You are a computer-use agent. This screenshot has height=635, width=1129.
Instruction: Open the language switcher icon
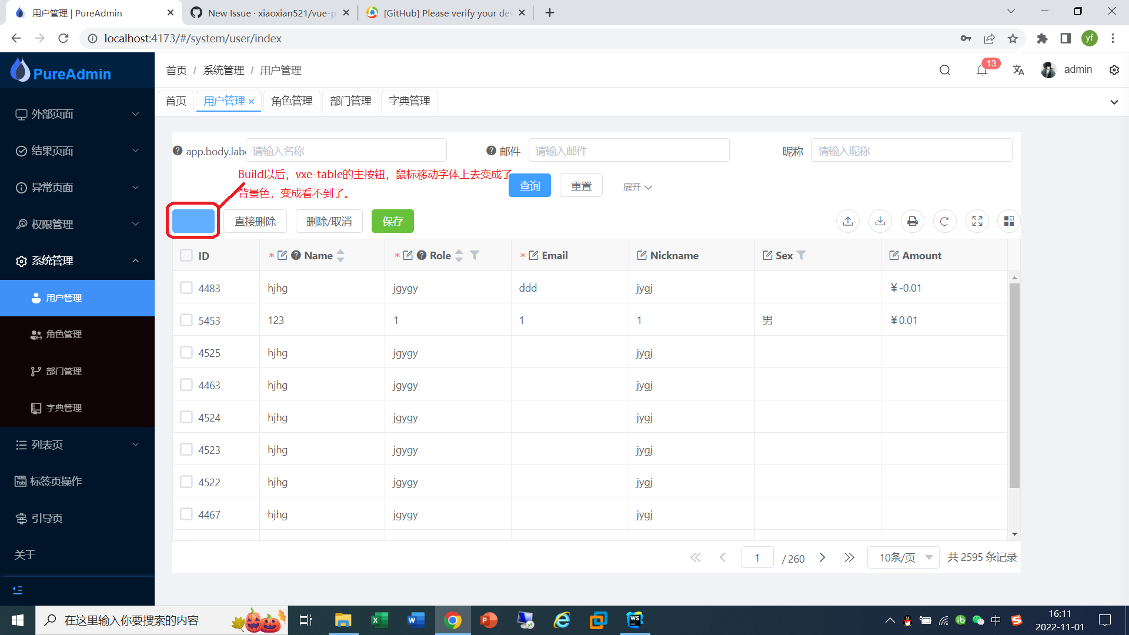click(1018, 69)
